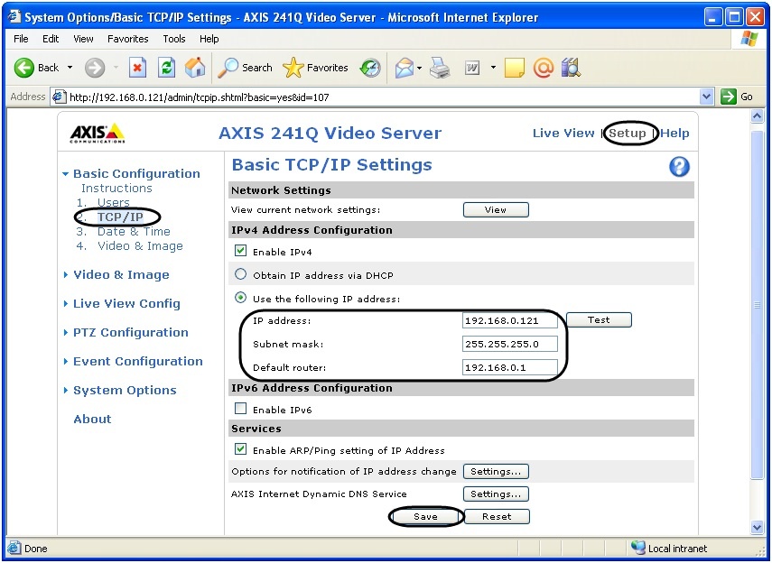Open the Favorites star in toolbar
Screen dimensions: 772x563
pyautogui.click(x=315, y=68)
